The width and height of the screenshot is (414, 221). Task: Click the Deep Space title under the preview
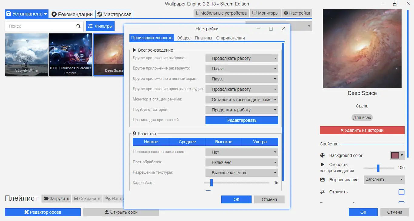pyautogui.click(x=362, y=93)
